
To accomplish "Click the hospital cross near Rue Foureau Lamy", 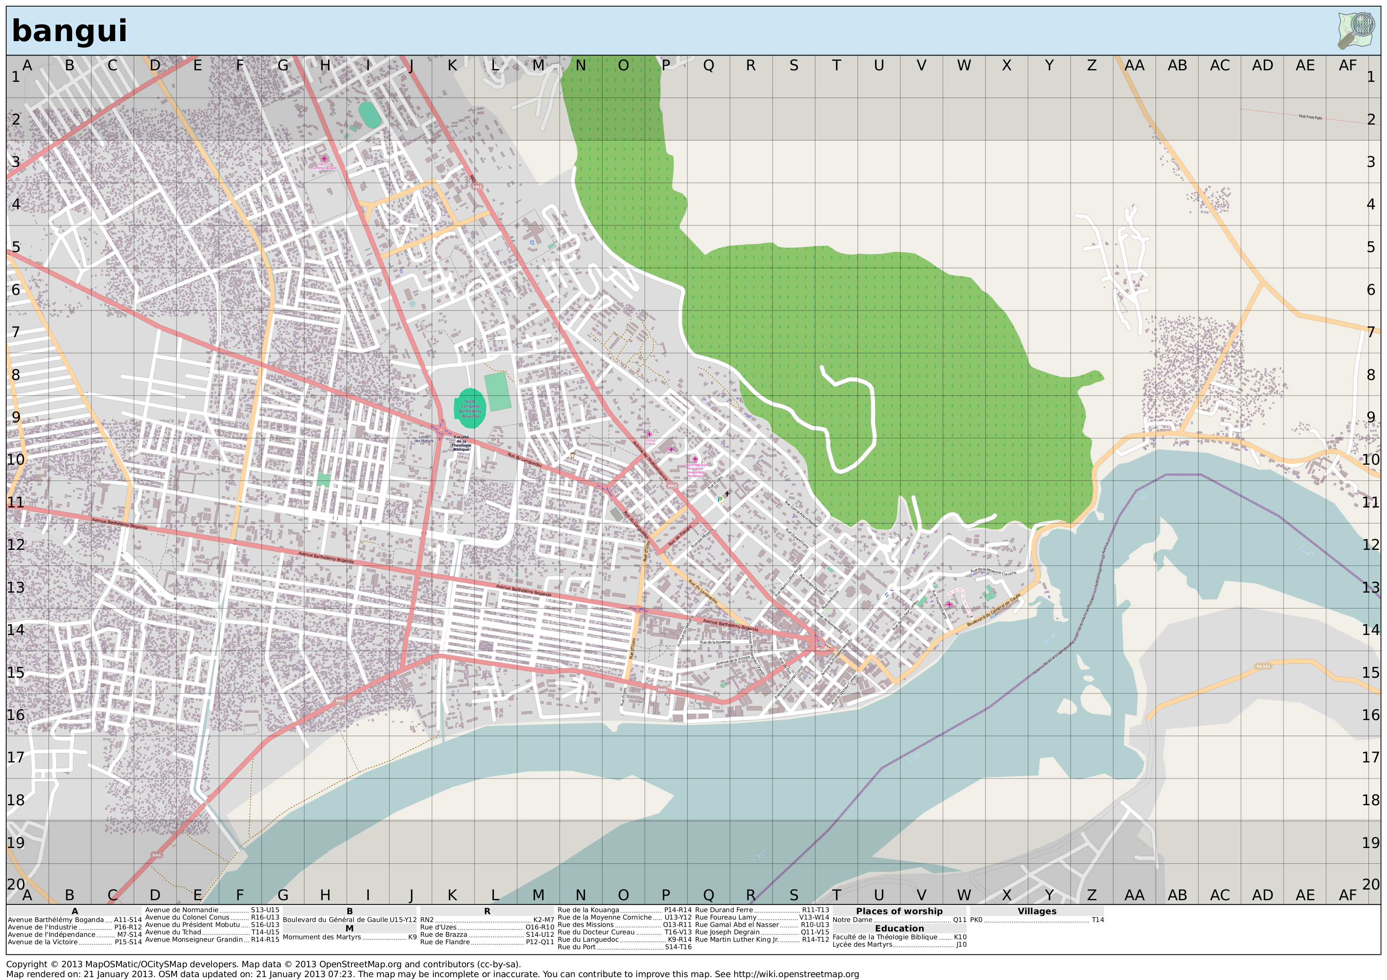I will (949, 604).
